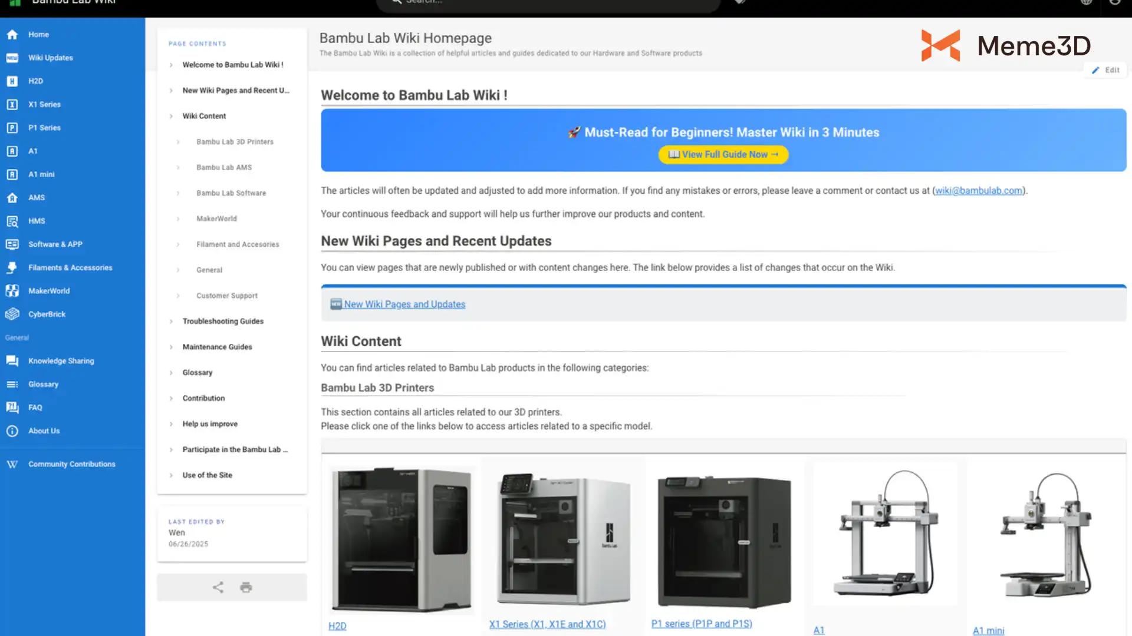
Task: Select Filaments & Accessories menu item
Action: [x=70, y=268]
